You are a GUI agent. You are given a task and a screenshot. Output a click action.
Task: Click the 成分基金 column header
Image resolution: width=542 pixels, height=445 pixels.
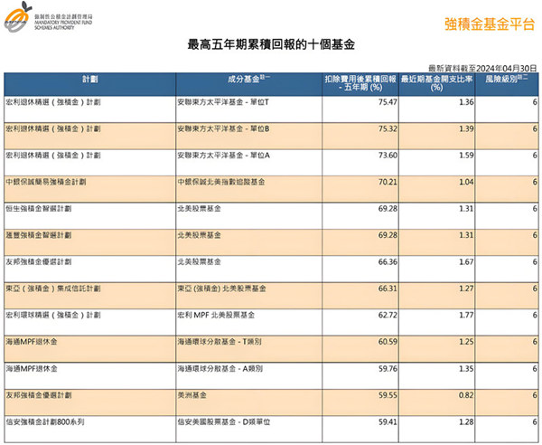[247, 80]
